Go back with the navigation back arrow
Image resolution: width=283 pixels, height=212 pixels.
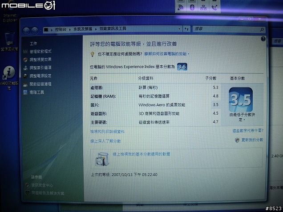pyautogui.click(x=26, y=31)
